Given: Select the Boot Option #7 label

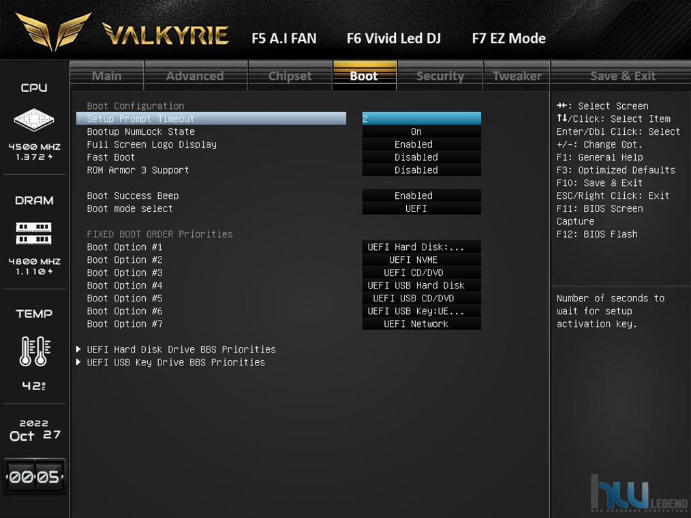Looking at the screenshot, I should [125, 323].
